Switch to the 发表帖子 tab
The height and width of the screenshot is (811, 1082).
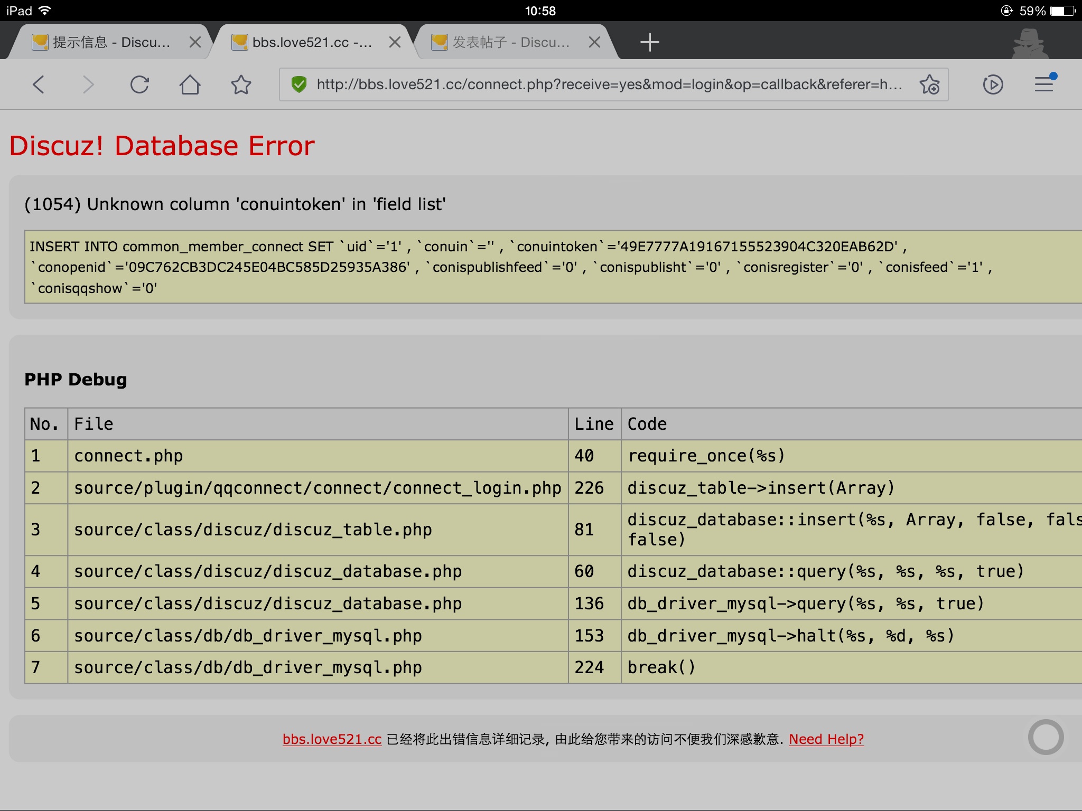click(510, 42)
